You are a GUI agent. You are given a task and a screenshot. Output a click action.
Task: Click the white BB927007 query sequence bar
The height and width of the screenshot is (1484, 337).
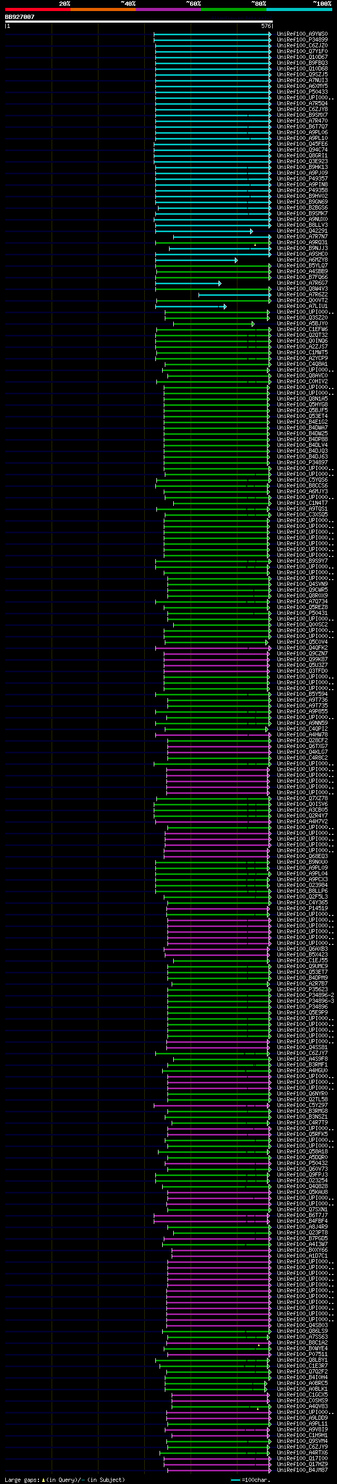[x=139, y=21]
